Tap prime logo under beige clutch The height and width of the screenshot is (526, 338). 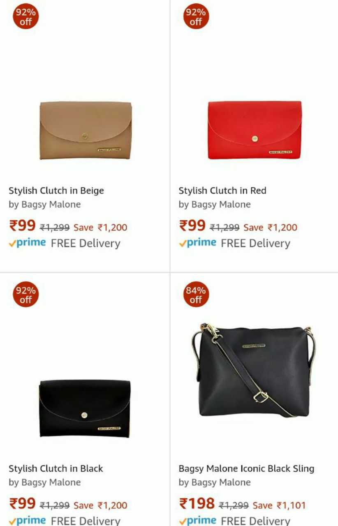[x=27, y=243]
